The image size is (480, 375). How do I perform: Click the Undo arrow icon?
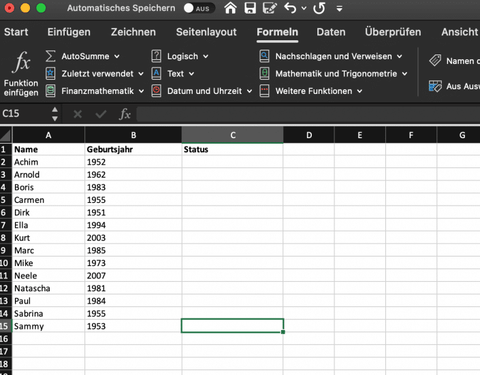(x=291, y=9)
